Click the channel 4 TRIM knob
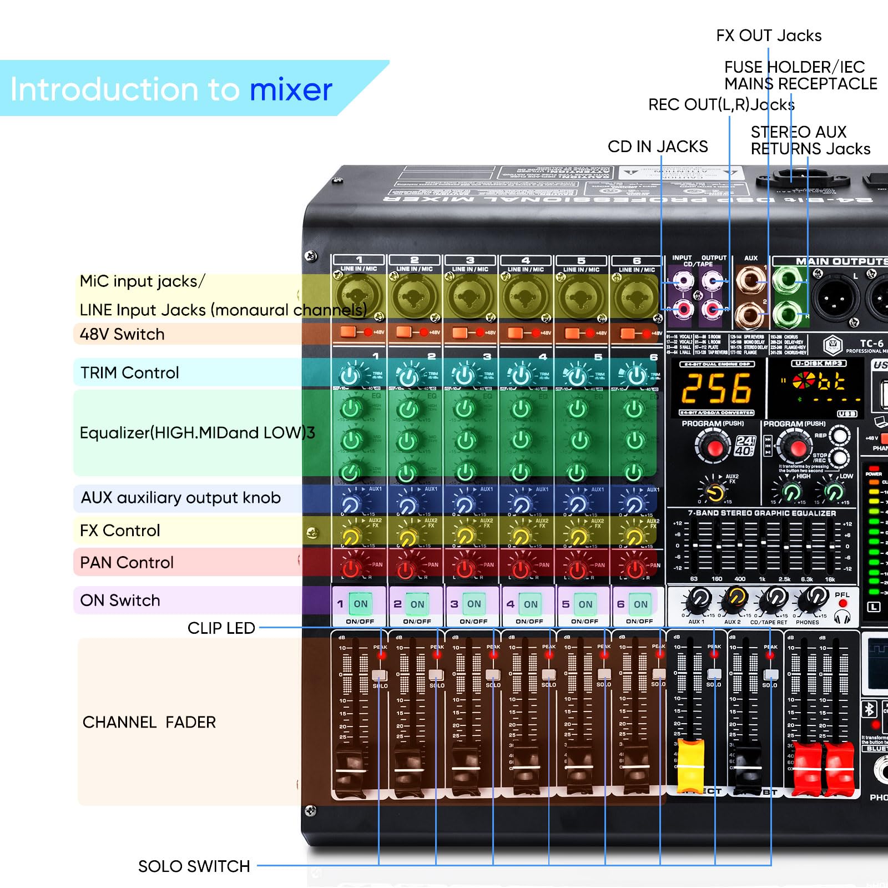Image resolution: width=888 pixels, height=888 pixels. [x=521, y=376]
